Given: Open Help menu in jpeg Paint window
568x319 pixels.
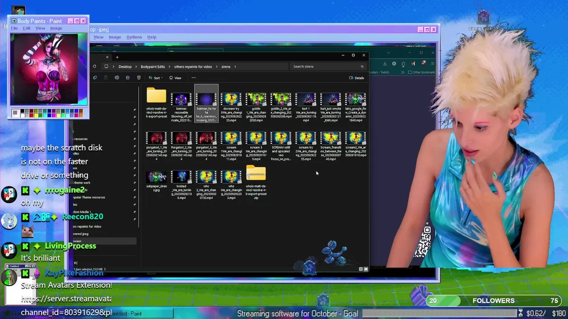Looking at the screenshot, I should click(x=152, y=37).
